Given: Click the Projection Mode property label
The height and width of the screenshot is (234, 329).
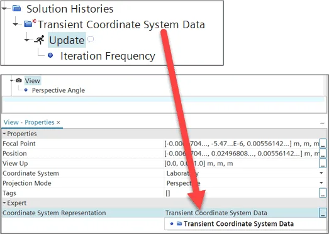Looking at the screenshot, I should click(x=27, y=183).
